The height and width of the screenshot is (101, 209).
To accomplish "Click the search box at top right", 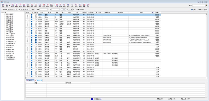I will pyautogui.click(x=199, y=5).
